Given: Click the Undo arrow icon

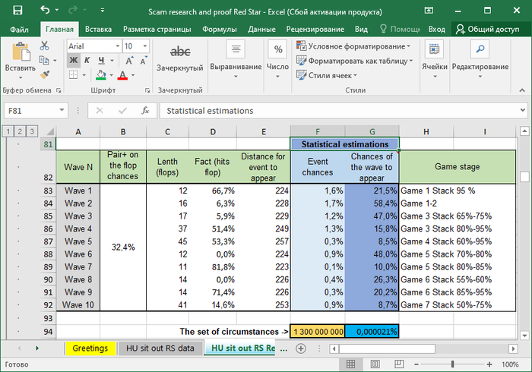Looking at the screenshot, I should coord(43,10).
